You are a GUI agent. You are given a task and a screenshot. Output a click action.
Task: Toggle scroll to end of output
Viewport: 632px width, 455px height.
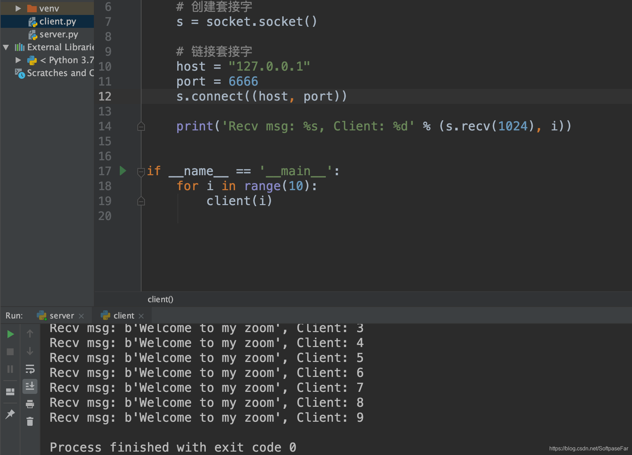(30, 386)
